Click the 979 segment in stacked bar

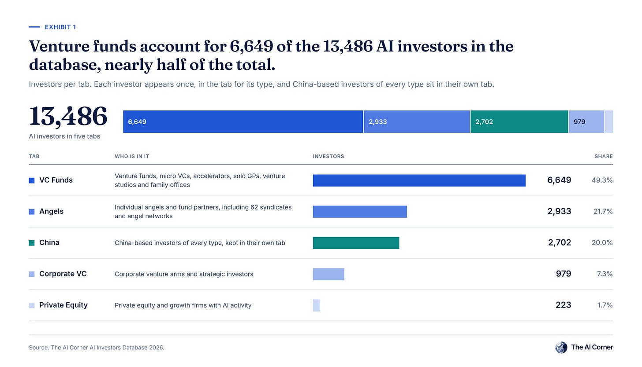coord(586,121)
